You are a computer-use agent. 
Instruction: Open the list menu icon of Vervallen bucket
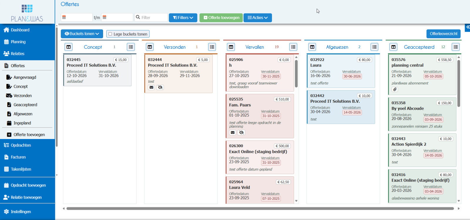pyautogui.click(x=293, y=47)
